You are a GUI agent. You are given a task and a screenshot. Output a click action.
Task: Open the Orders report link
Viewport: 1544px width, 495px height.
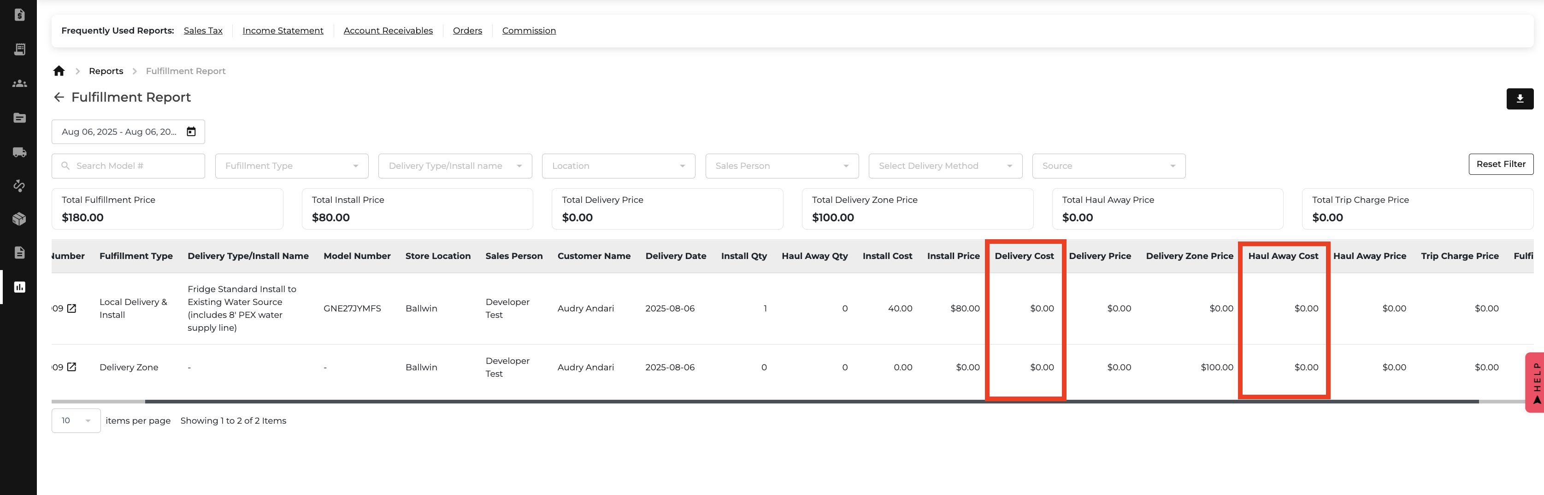coord(467,30)
